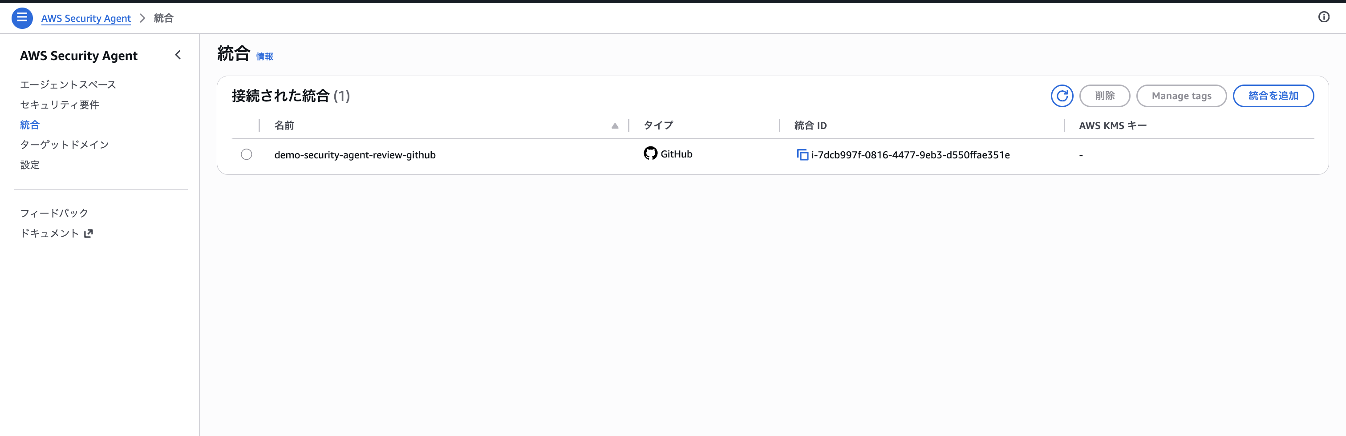This screenshot has width=1346, height=436.
Task: Open the 情報 help link next to 統合
Action: 264,56
